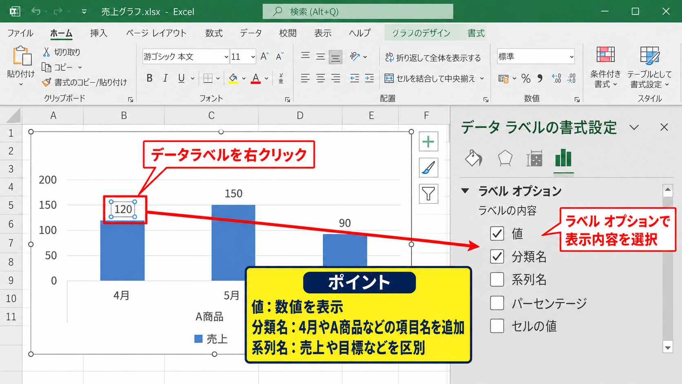Click 折り返して全体を表示する button
Image resolution: width=682 pixels, height=384 pixels.
point(433,58)
